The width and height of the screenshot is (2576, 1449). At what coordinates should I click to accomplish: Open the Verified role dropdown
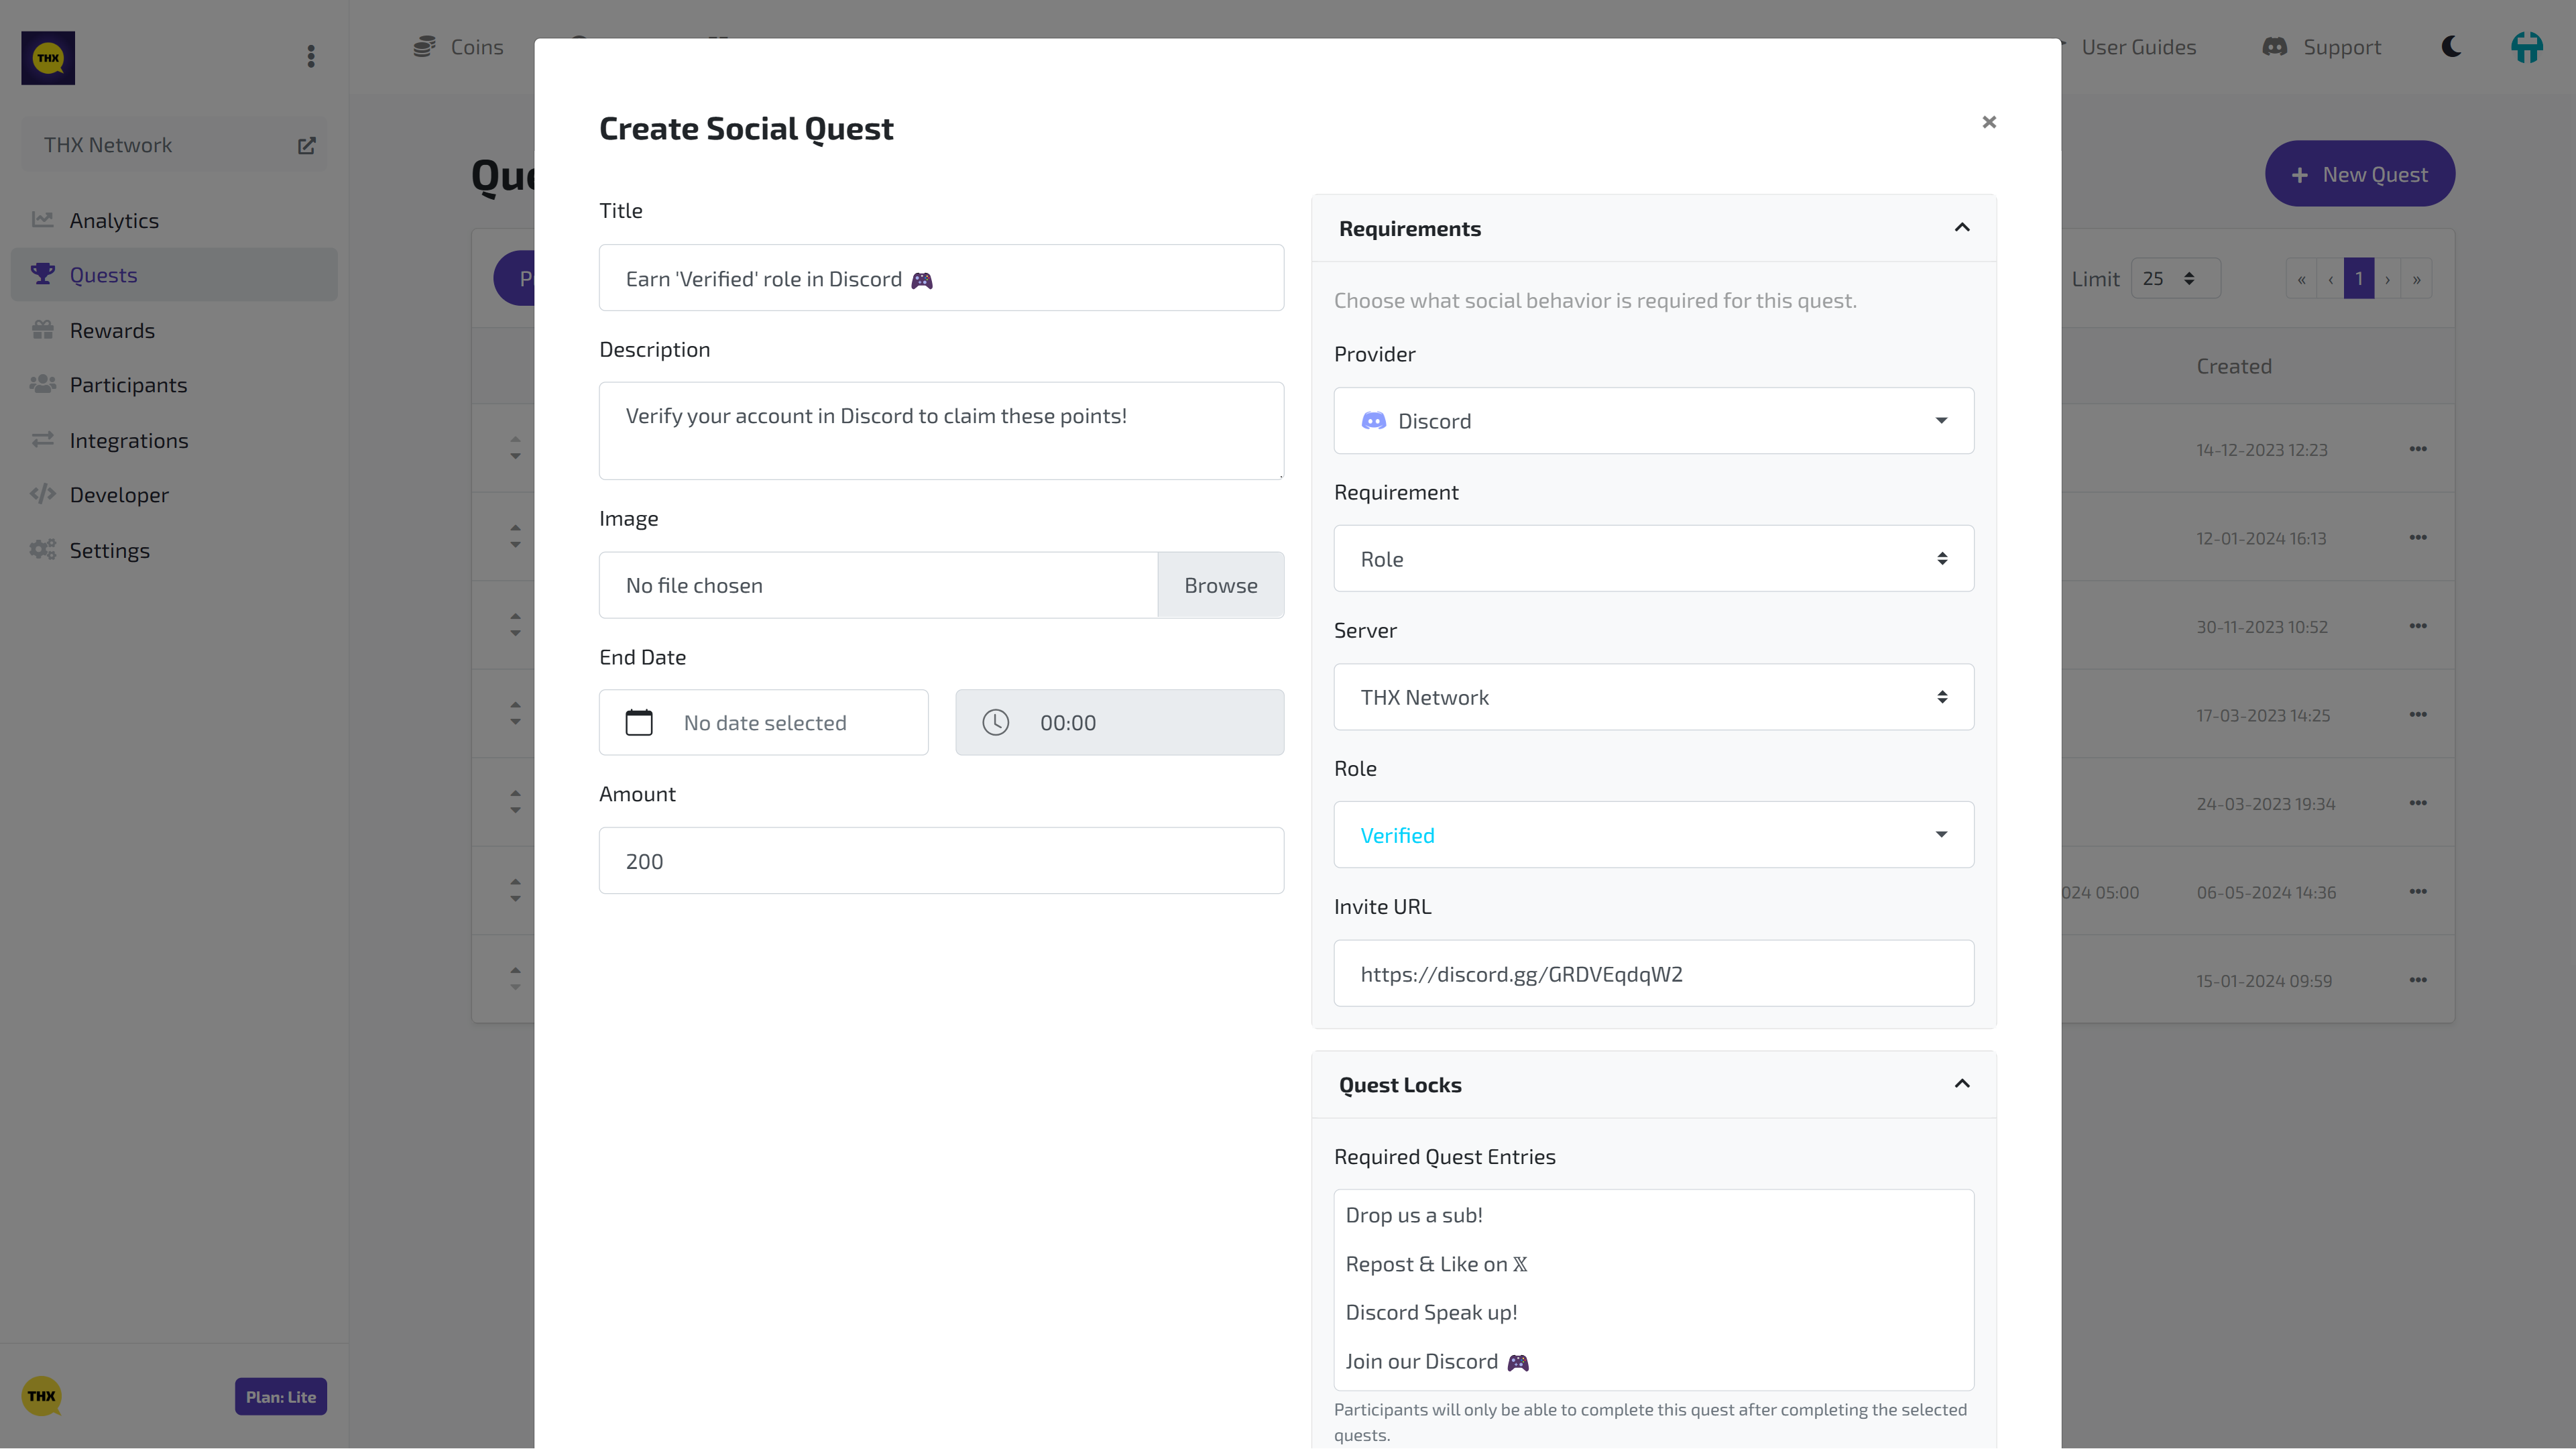[x=1653, y=835]
